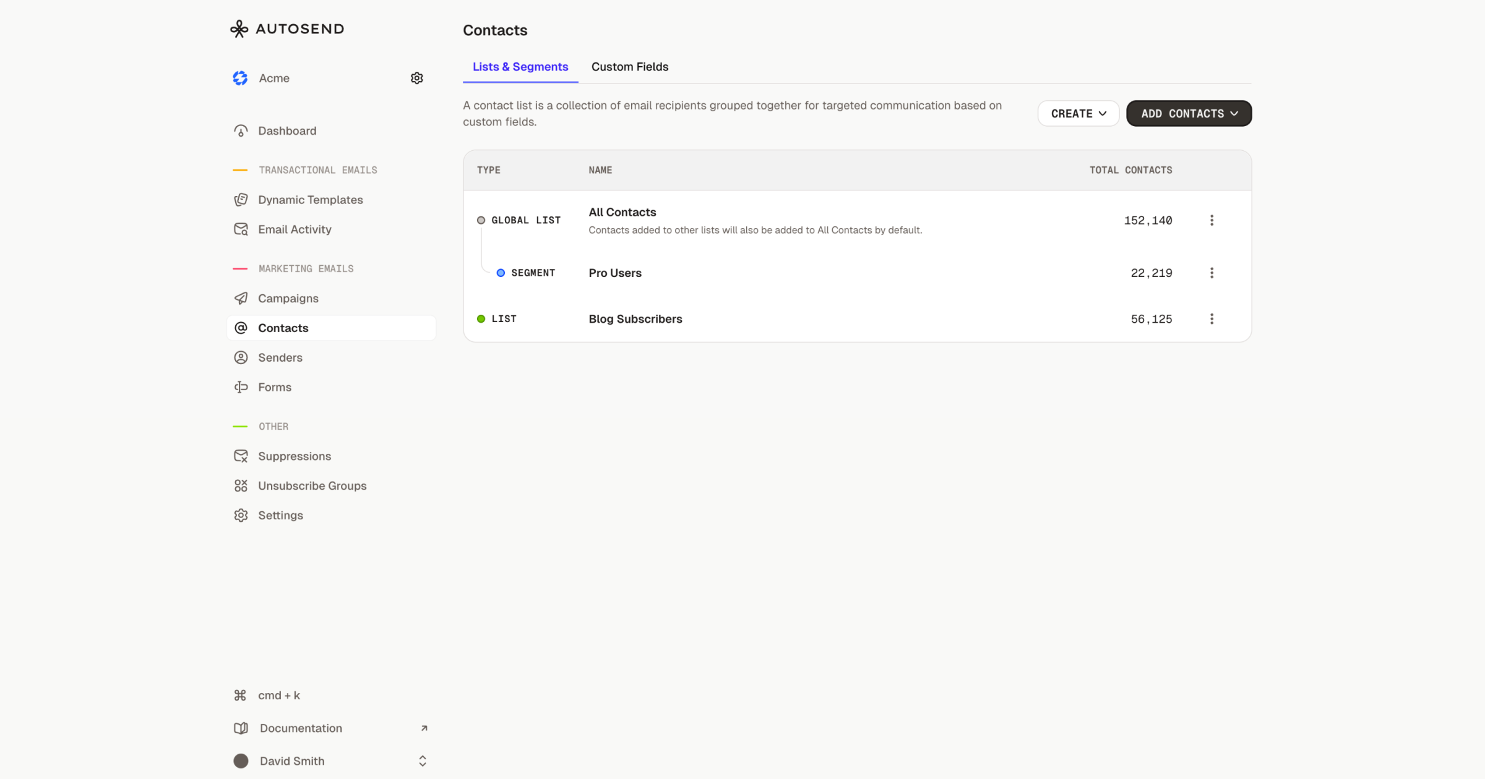Image resolution: width=1485 pixels, height=779 pixels.
Task: Open Forms in the sidebar
Action: [x=274, y=387]
